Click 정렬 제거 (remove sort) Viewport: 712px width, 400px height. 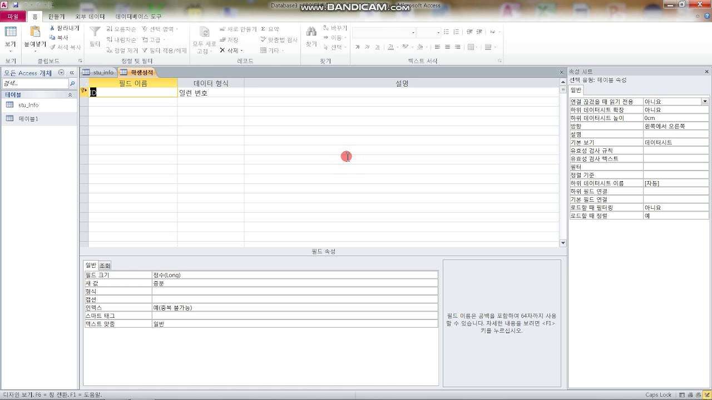coord(122,50)
